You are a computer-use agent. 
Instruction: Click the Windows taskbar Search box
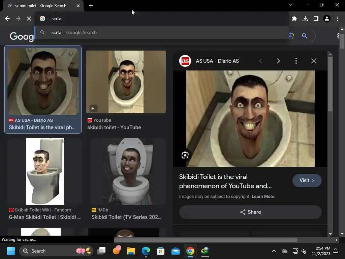tap(56, 251)
